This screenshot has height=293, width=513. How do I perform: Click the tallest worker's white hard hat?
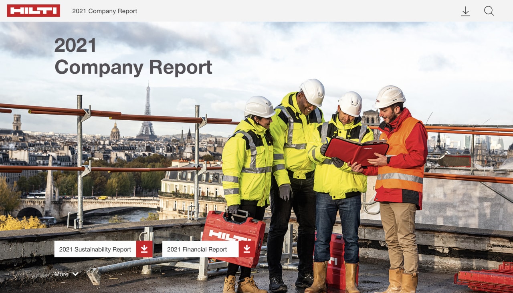point(312,91)
